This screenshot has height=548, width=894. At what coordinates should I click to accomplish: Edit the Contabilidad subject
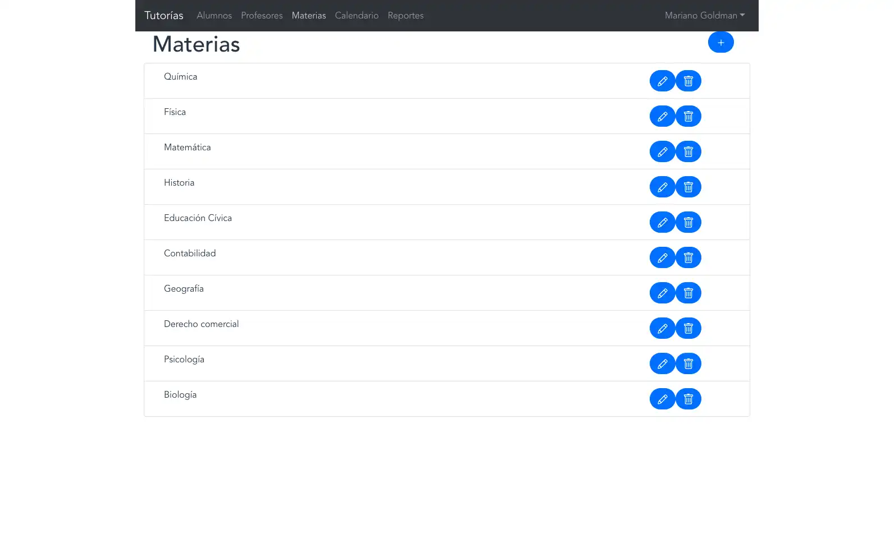click(662, 258)
